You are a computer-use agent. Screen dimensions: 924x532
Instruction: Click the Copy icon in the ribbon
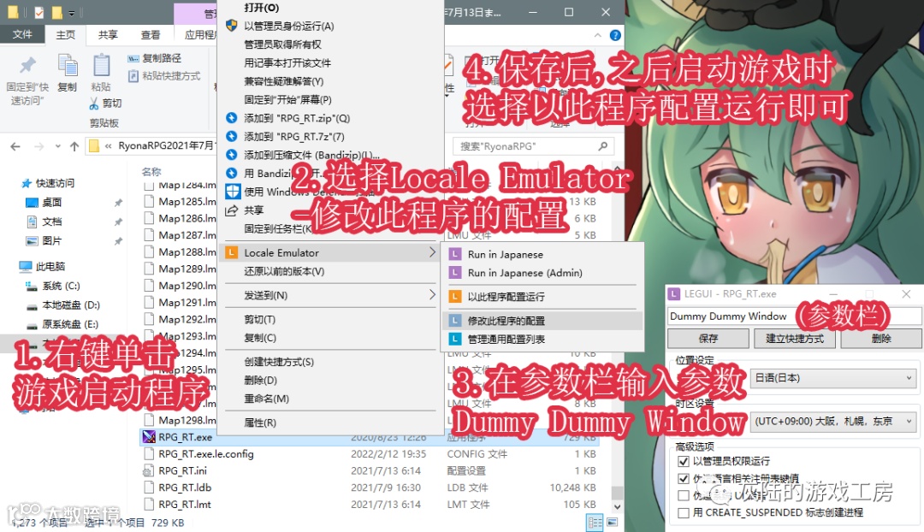[x=68, y=65]
